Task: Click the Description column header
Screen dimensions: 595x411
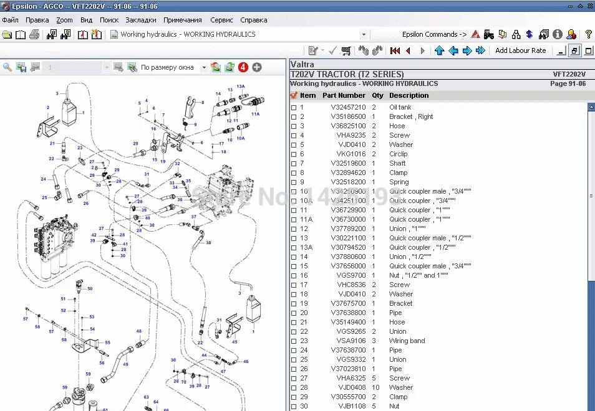Action: click(x=409, y=95)
